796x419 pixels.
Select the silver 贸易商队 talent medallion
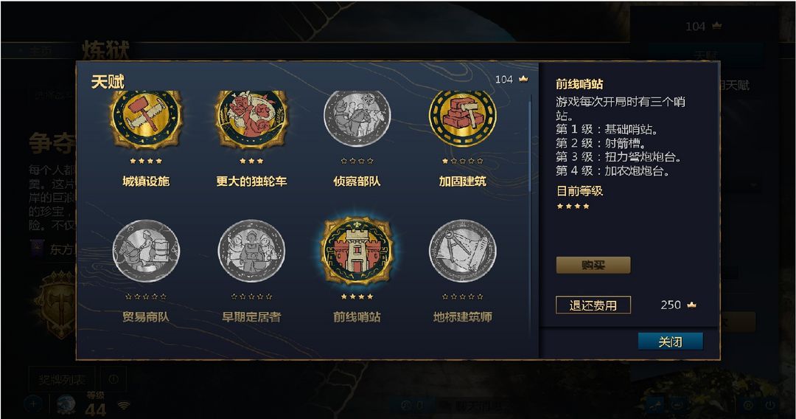click(146, 251)
